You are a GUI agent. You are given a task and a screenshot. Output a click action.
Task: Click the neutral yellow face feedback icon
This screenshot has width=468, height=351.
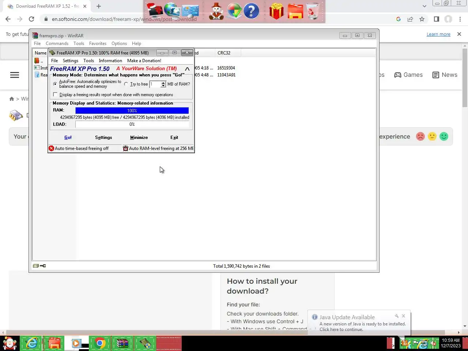click(x=432, y=136)
